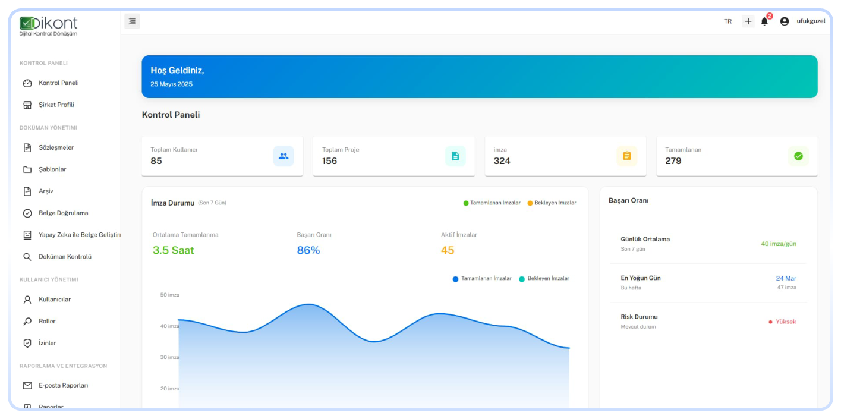
Task: Click the Risk Durumu row
Action: point(708,322)
